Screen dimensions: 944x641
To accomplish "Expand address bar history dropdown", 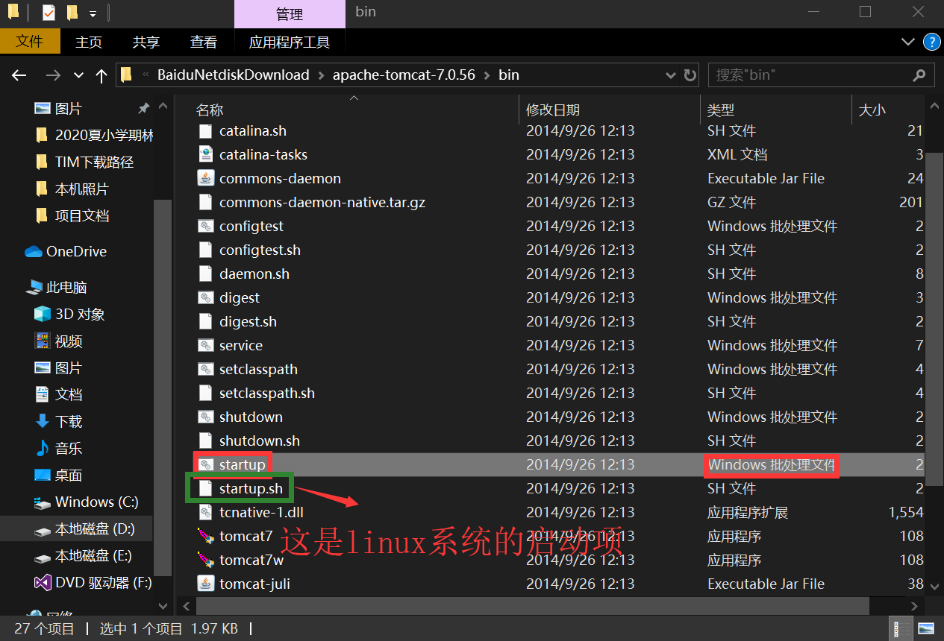I will point(670,75).
